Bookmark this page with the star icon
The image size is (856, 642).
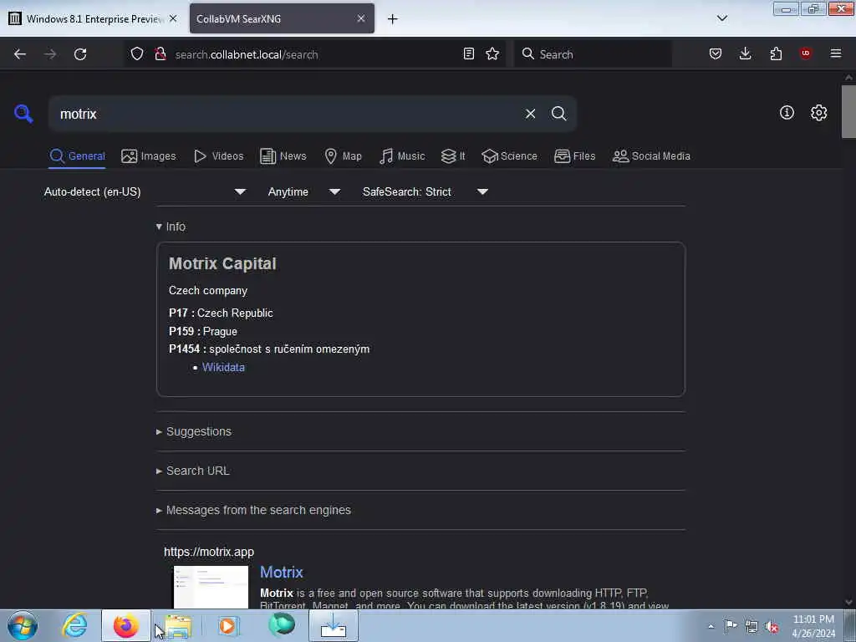coord(492,53)
